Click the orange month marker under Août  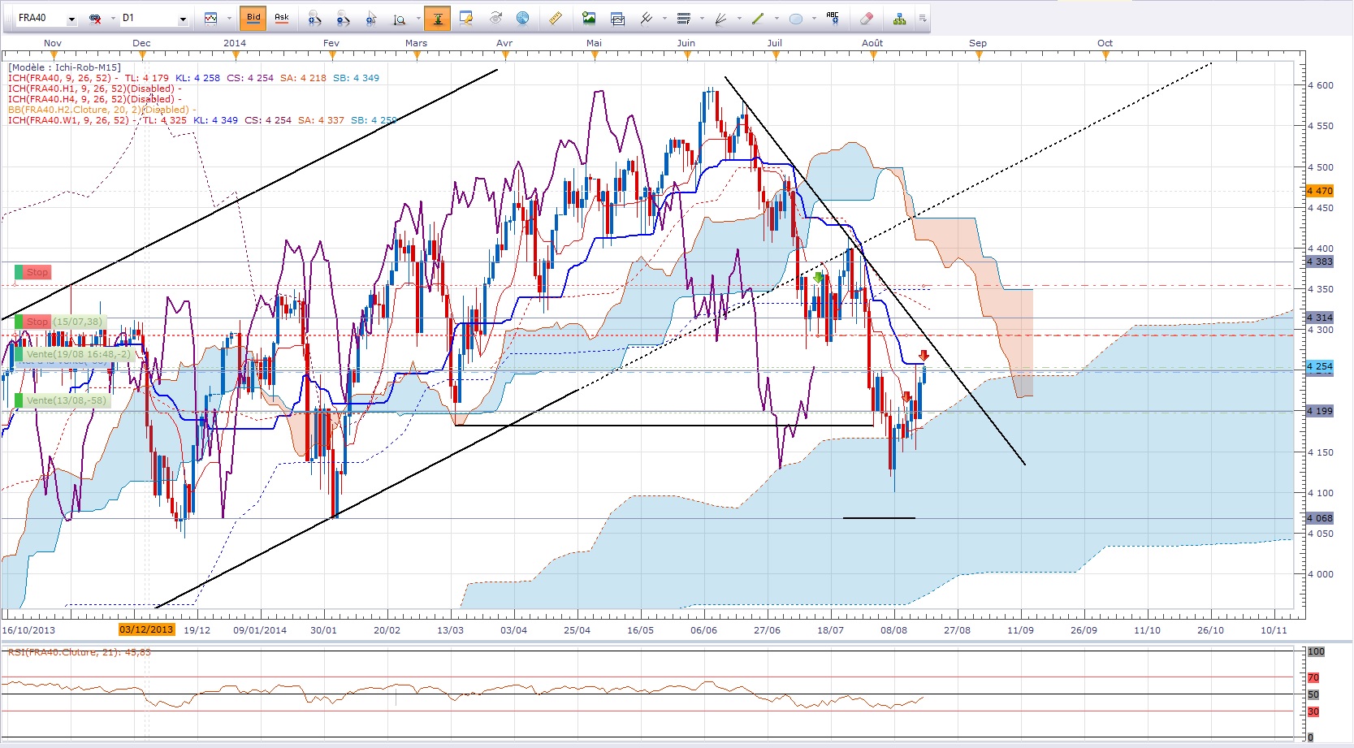[x=874, y=56]
